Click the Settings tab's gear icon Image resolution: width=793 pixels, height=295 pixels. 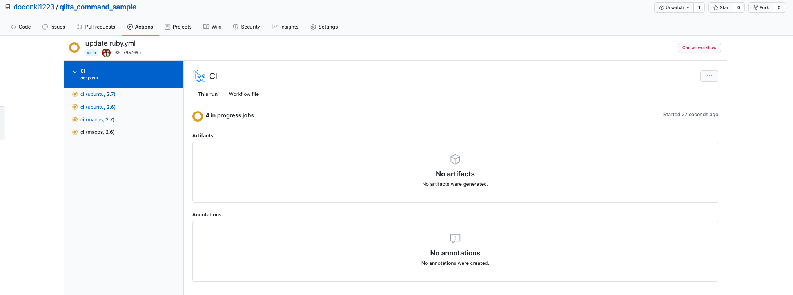(x=313, y=27)
